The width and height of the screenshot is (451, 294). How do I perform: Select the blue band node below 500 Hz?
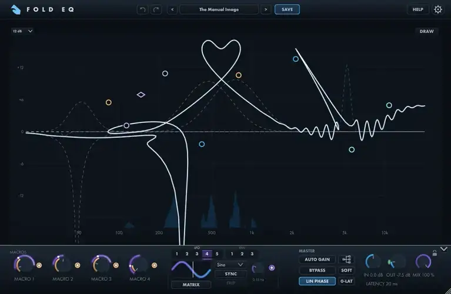[x=202, y=144]
